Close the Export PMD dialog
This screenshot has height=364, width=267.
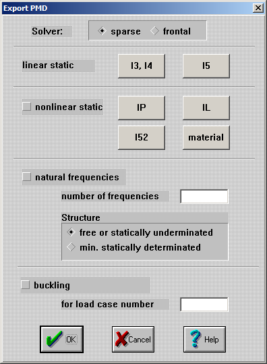point(258,8)
